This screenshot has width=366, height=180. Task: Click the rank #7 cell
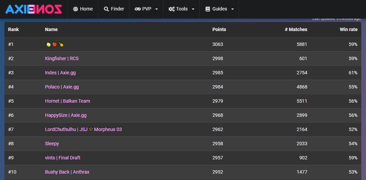[11, 130]
